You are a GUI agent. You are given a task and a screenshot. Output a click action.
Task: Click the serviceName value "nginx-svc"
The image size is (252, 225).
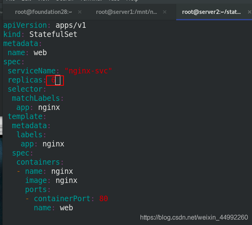coord(88,71)
